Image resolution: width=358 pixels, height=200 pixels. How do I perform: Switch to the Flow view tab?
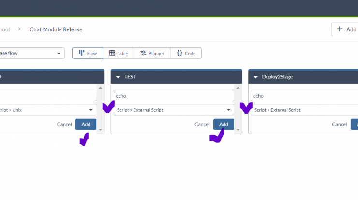pos(88,53)
